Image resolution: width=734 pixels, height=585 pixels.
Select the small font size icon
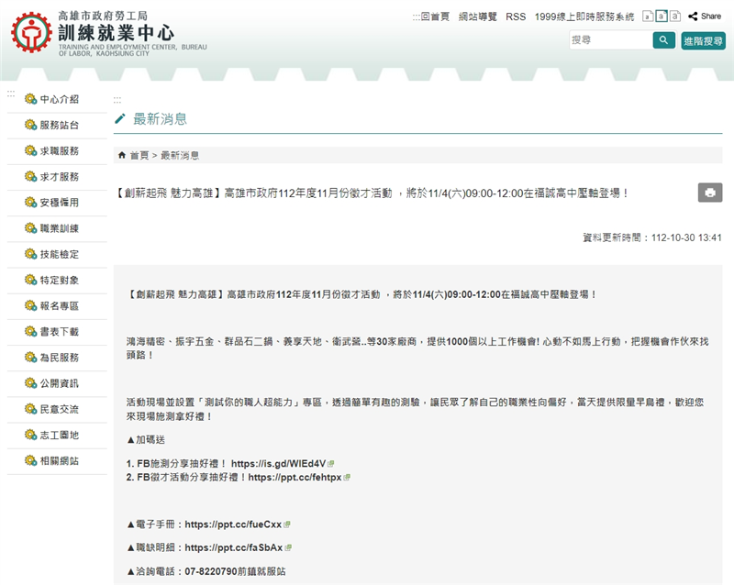(x=648, y=17)
